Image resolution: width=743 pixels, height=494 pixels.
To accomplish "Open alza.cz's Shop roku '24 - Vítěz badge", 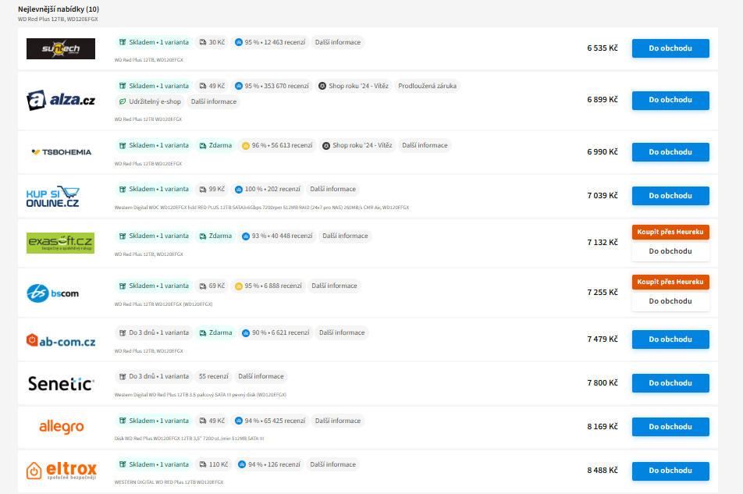I will tap(353, 86).
